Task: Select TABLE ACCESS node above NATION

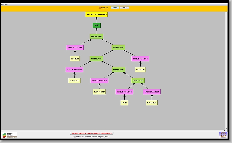Action: (75, 48)
